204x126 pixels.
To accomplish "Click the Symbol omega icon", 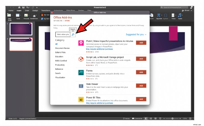I will (x=165, y=15).
